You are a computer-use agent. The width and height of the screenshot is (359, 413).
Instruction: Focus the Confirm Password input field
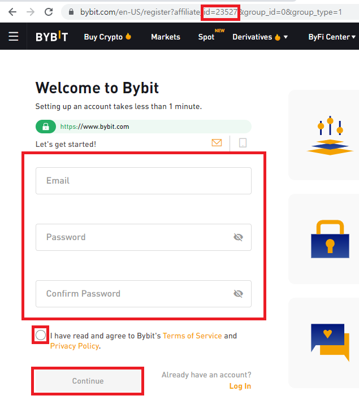(144, 294)
